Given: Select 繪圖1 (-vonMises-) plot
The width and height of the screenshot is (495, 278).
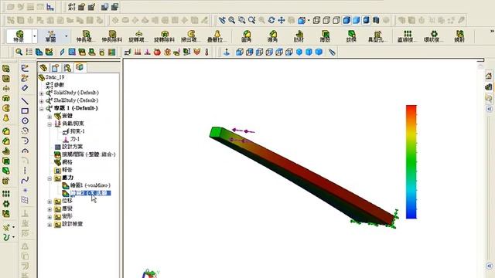Looking at the screenshot, I should (86, 185).
